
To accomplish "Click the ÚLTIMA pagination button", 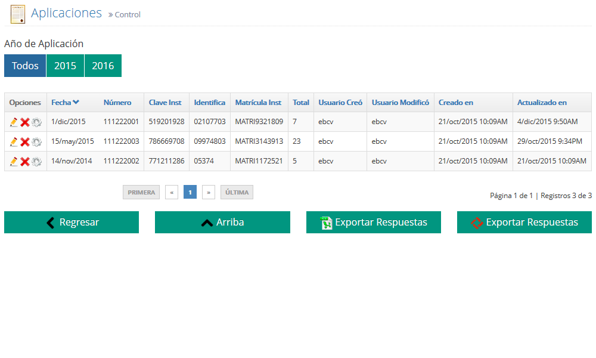I will (237, 192).
